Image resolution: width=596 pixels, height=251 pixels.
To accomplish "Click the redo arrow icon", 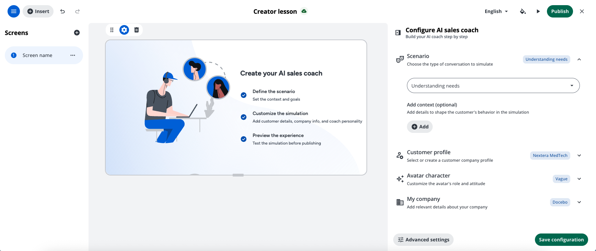I will 78,11.
